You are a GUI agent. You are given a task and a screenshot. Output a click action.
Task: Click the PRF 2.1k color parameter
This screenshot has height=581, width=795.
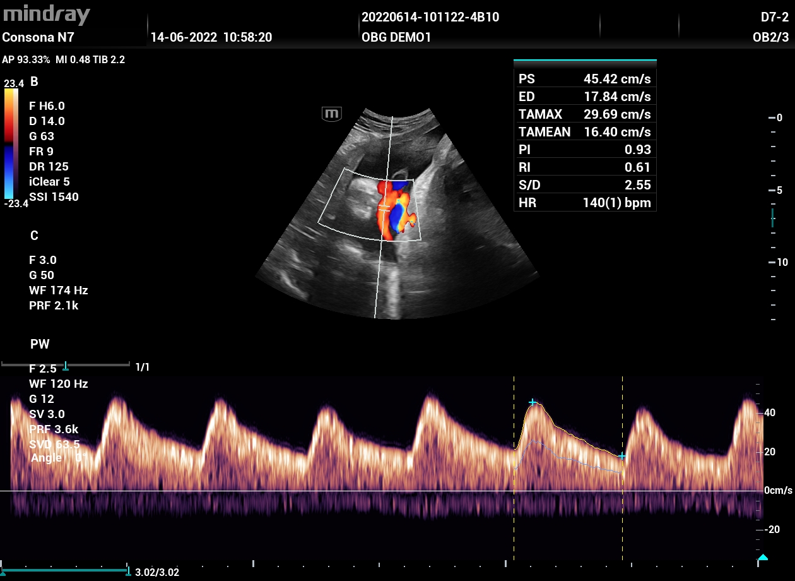point(54,306)
